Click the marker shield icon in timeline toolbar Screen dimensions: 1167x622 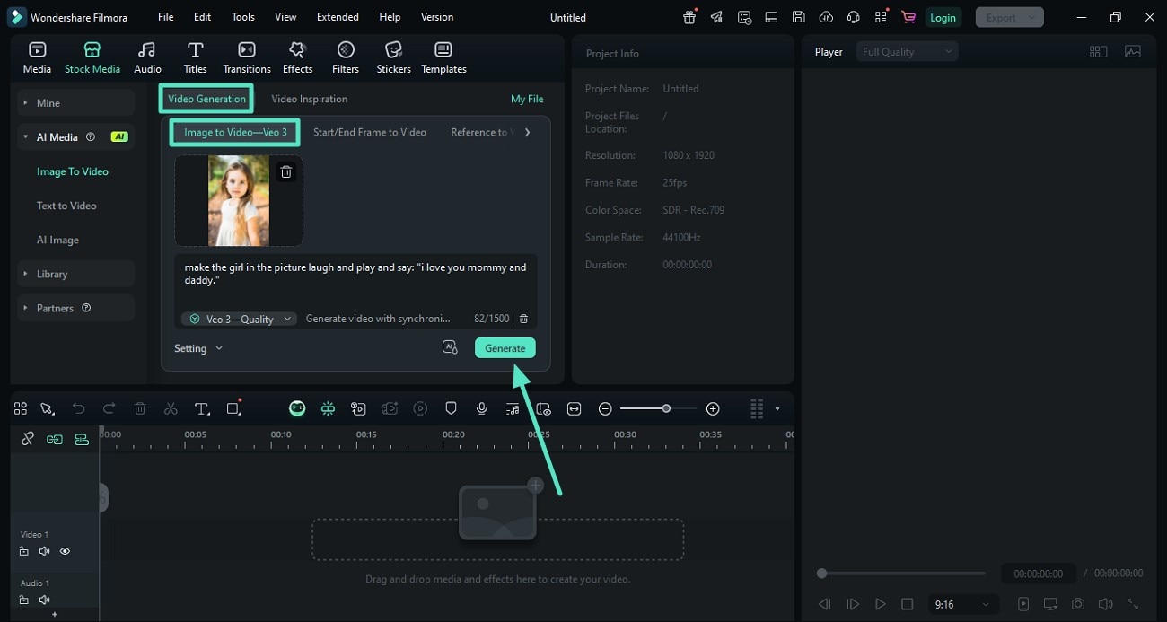pos(451,408)
